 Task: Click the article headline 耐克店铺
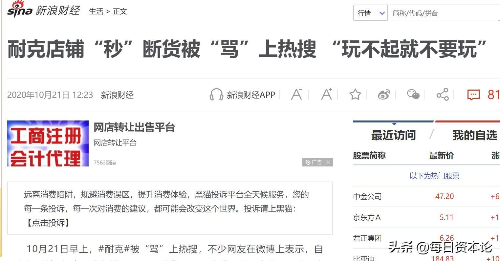[x=247, y=49]
